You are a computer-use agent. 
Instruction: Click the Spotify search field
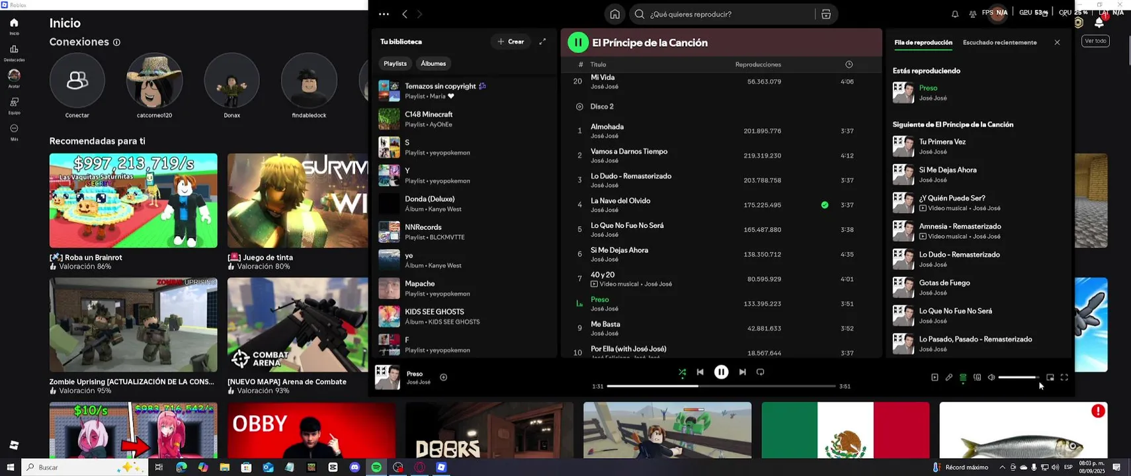[722, 14]
